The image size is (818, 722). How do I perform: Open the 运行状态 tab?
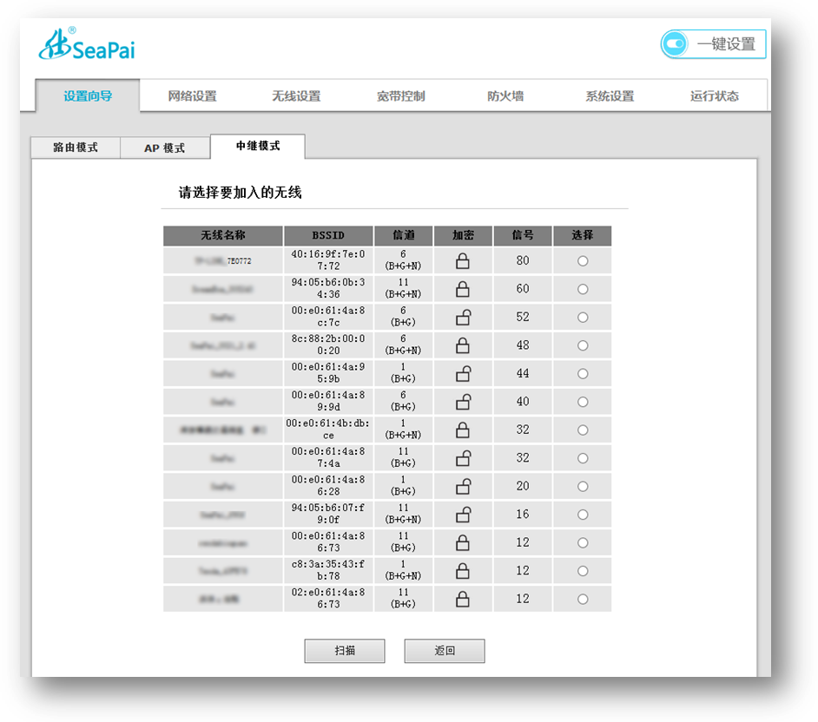(x=714, y=96)
